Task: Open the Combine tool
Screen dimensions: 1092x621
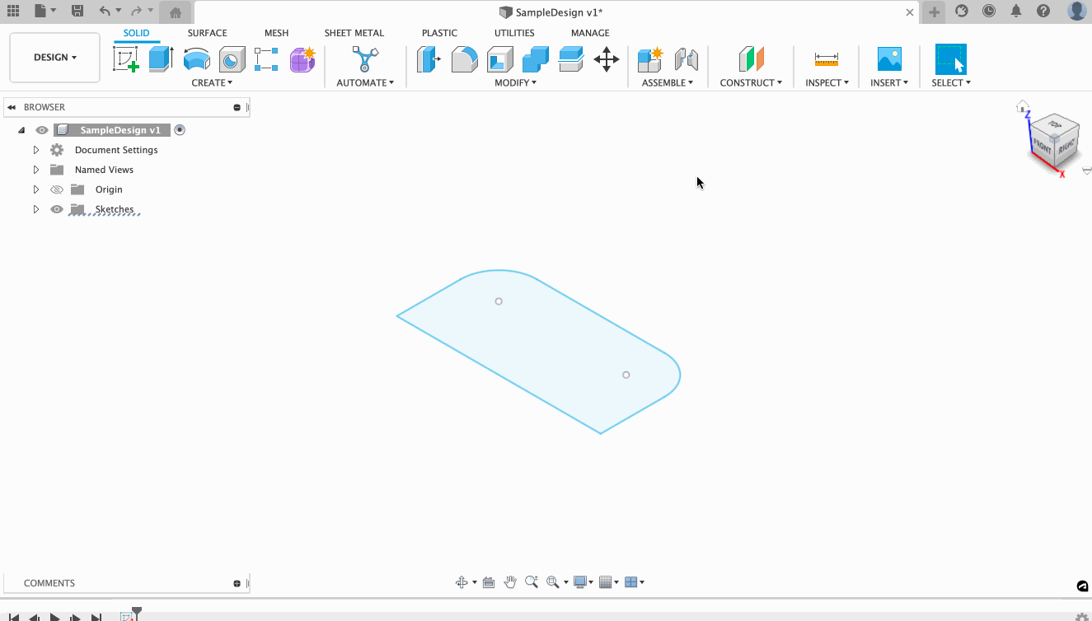Action: coord(535,59)
